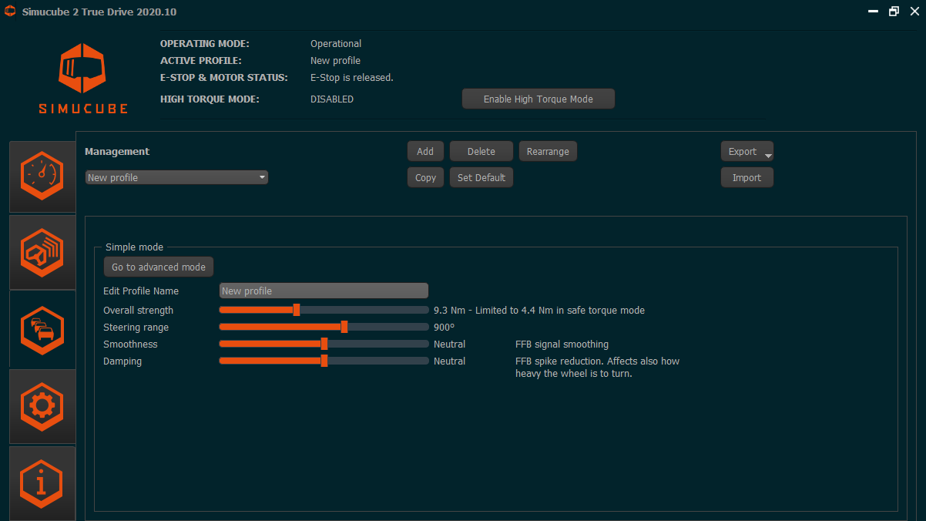Click the Edit Profile Name field
926x521 pixels.
pos(324,291)
